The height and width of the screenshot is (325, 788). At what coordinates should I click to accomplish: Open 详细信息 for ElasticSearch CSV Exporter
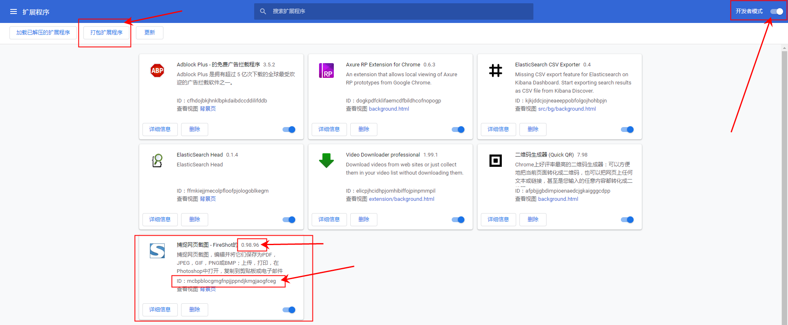pos(499,130)
